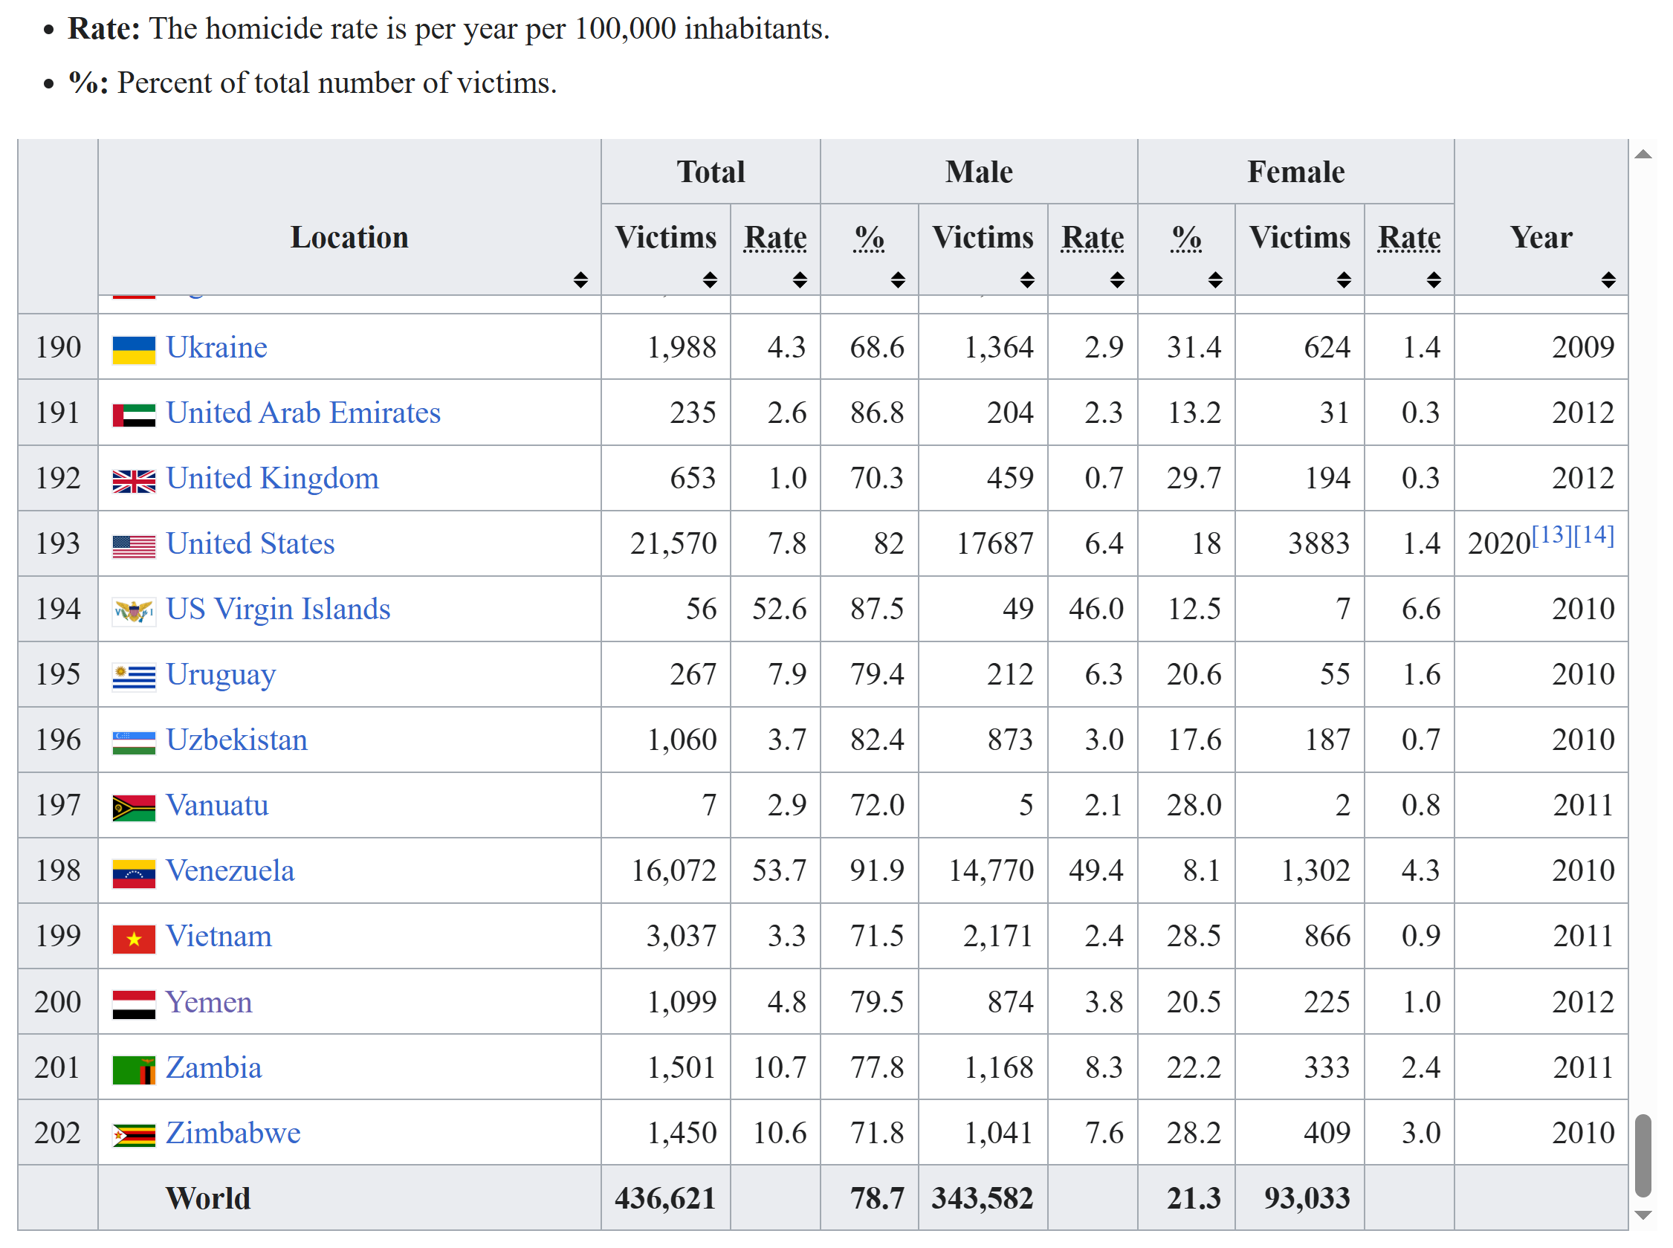1673x1248 pixels.
Task: Open the United Arab Emirates link
Action: [x=303, y=413]
